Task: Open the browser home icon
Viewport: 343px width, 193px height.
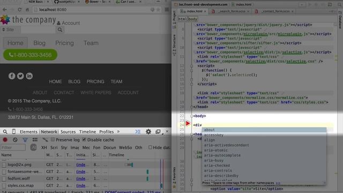Action: coord(27,10)
